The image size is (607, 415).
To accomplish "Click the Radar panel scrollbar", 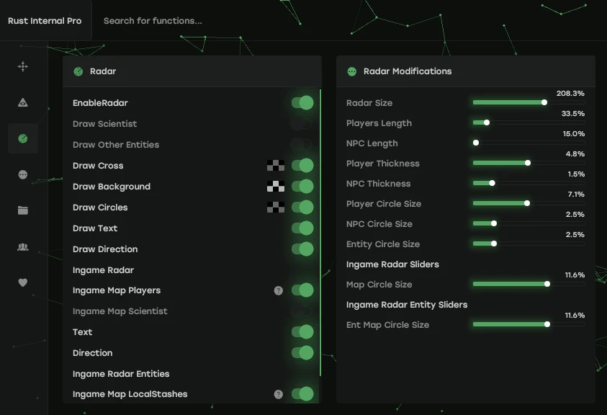I will click(320, 233).
